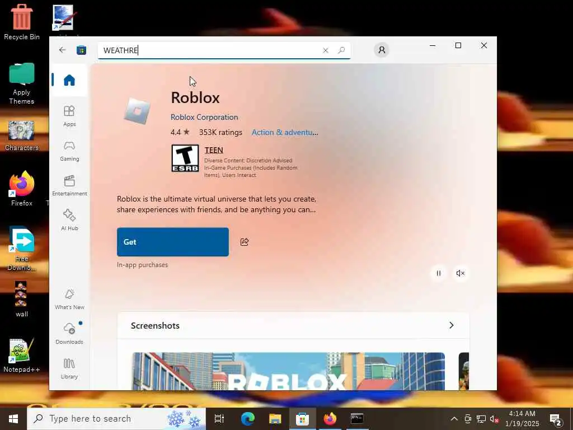The width and height of the screenshot is (573, 430).
Task: Open the Apps section
Action: coord(69,116)
